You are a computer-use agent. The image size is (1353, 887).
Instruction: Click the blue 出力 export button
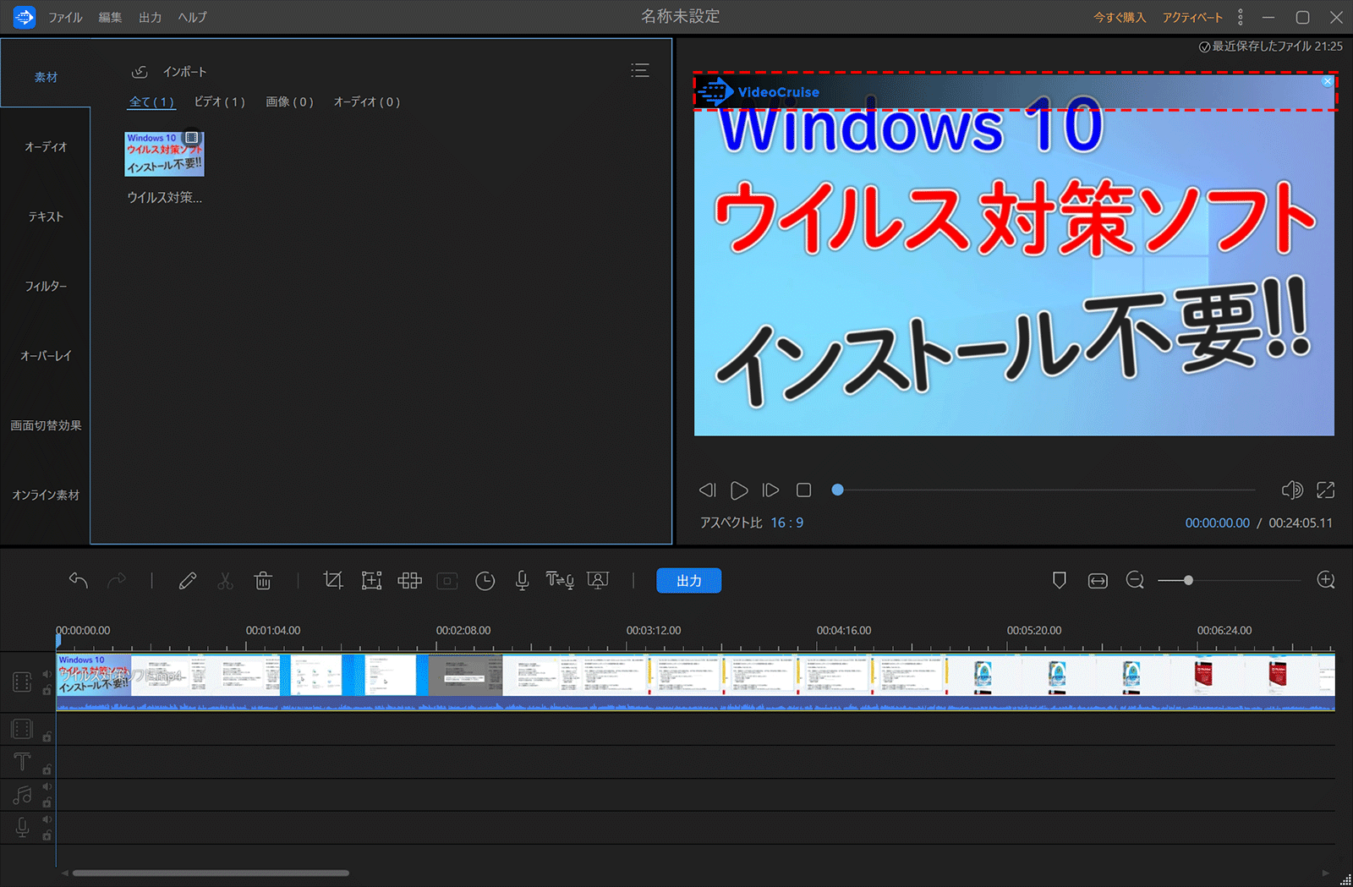pyautogui.click(x=688, y=581)
